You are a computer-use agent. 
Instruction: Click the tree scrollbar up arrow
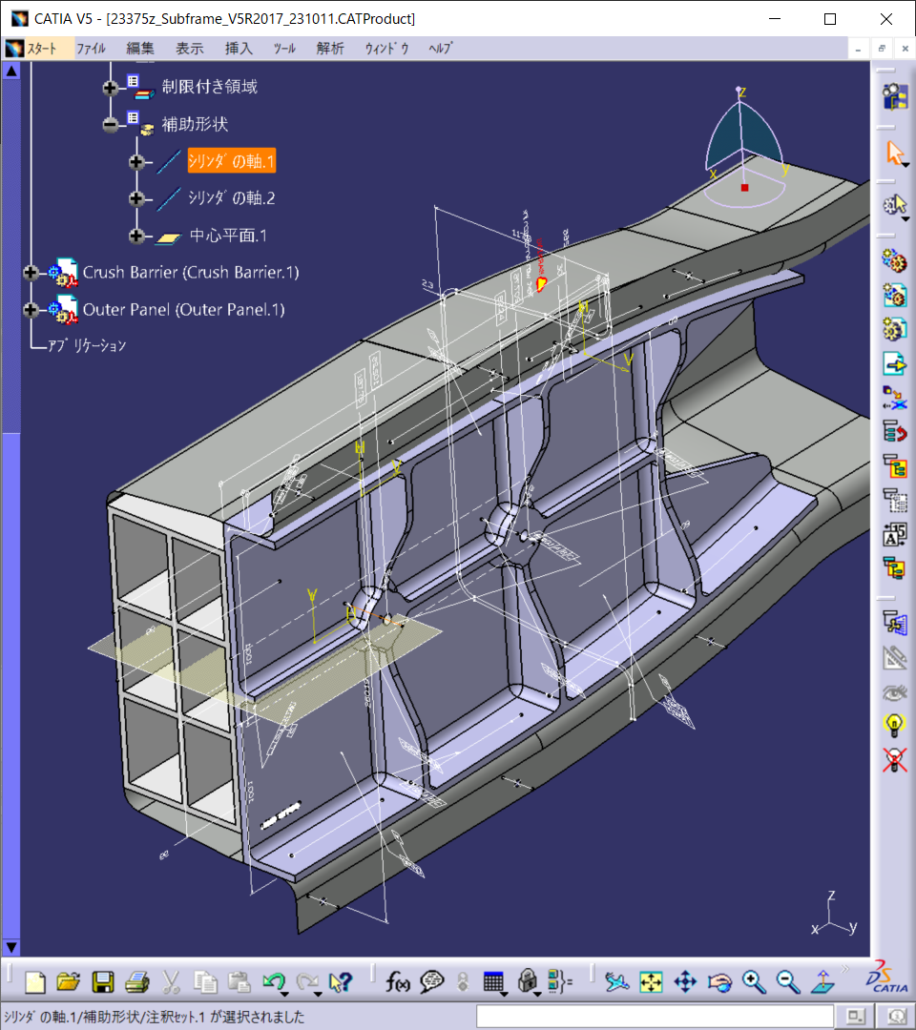coord(11,71)
